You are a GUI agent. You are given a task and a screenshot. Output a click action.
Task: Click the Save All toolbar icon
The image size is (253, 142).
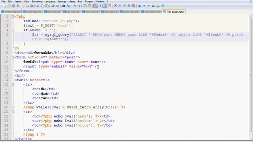[18, 6]
